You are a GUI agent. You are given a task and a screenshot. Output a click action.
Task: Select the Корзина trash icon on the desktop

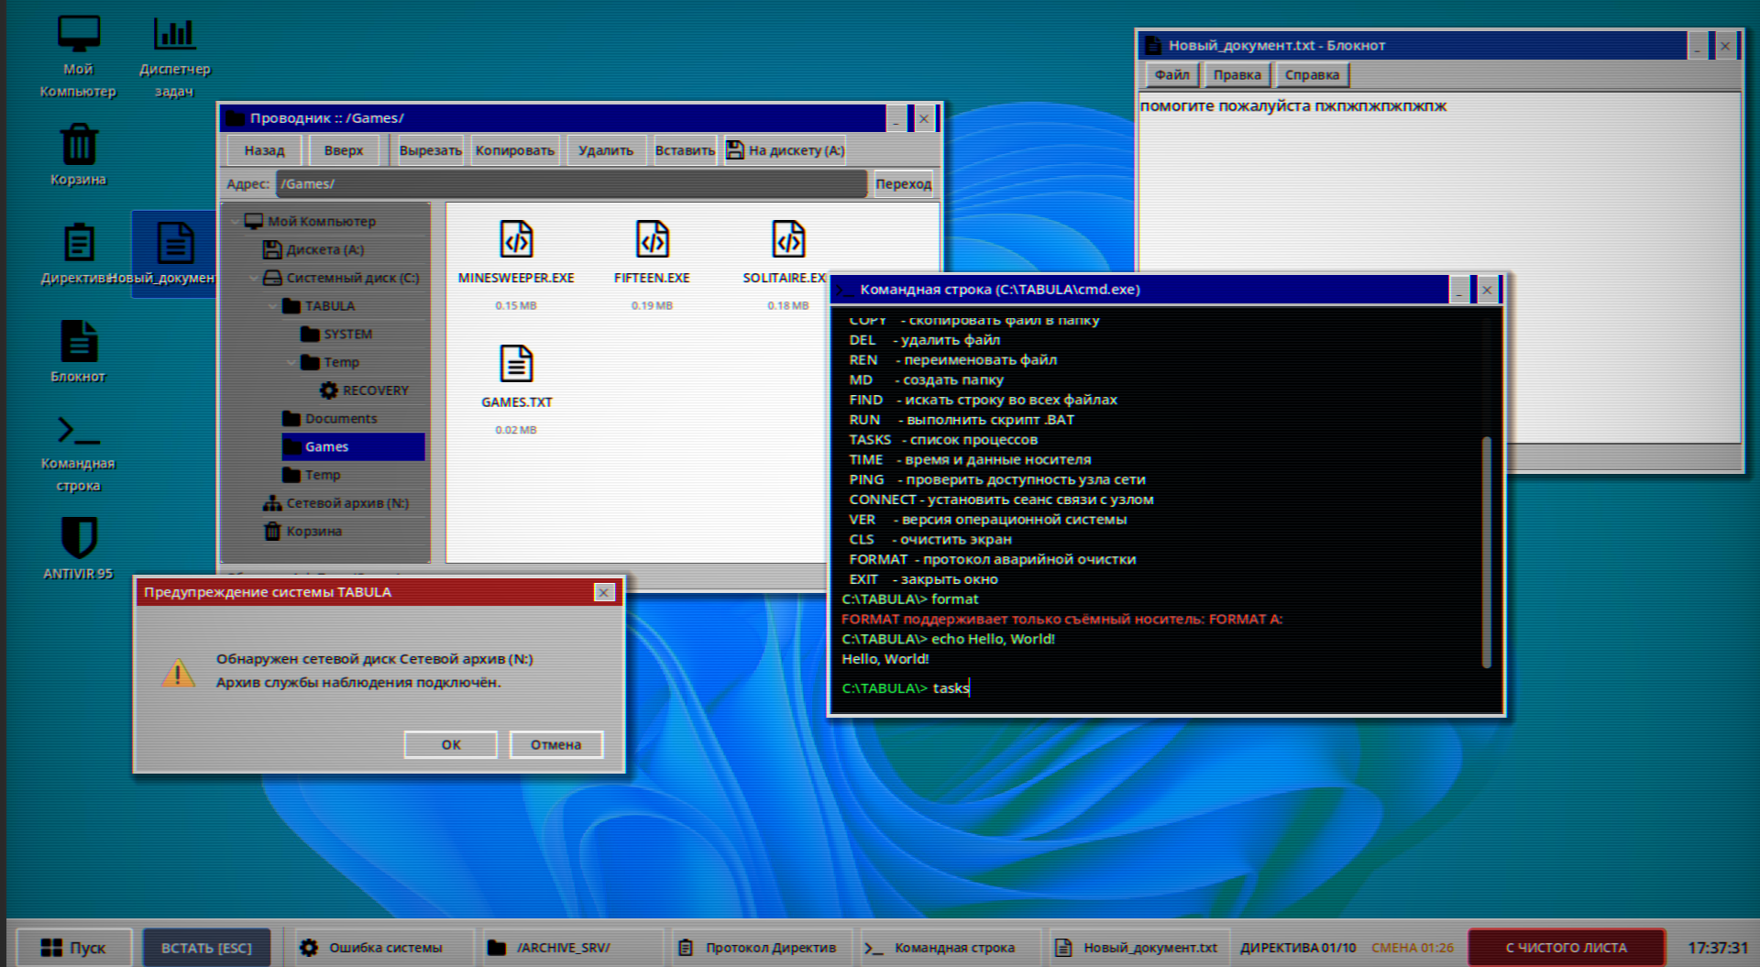click(78, 154)
